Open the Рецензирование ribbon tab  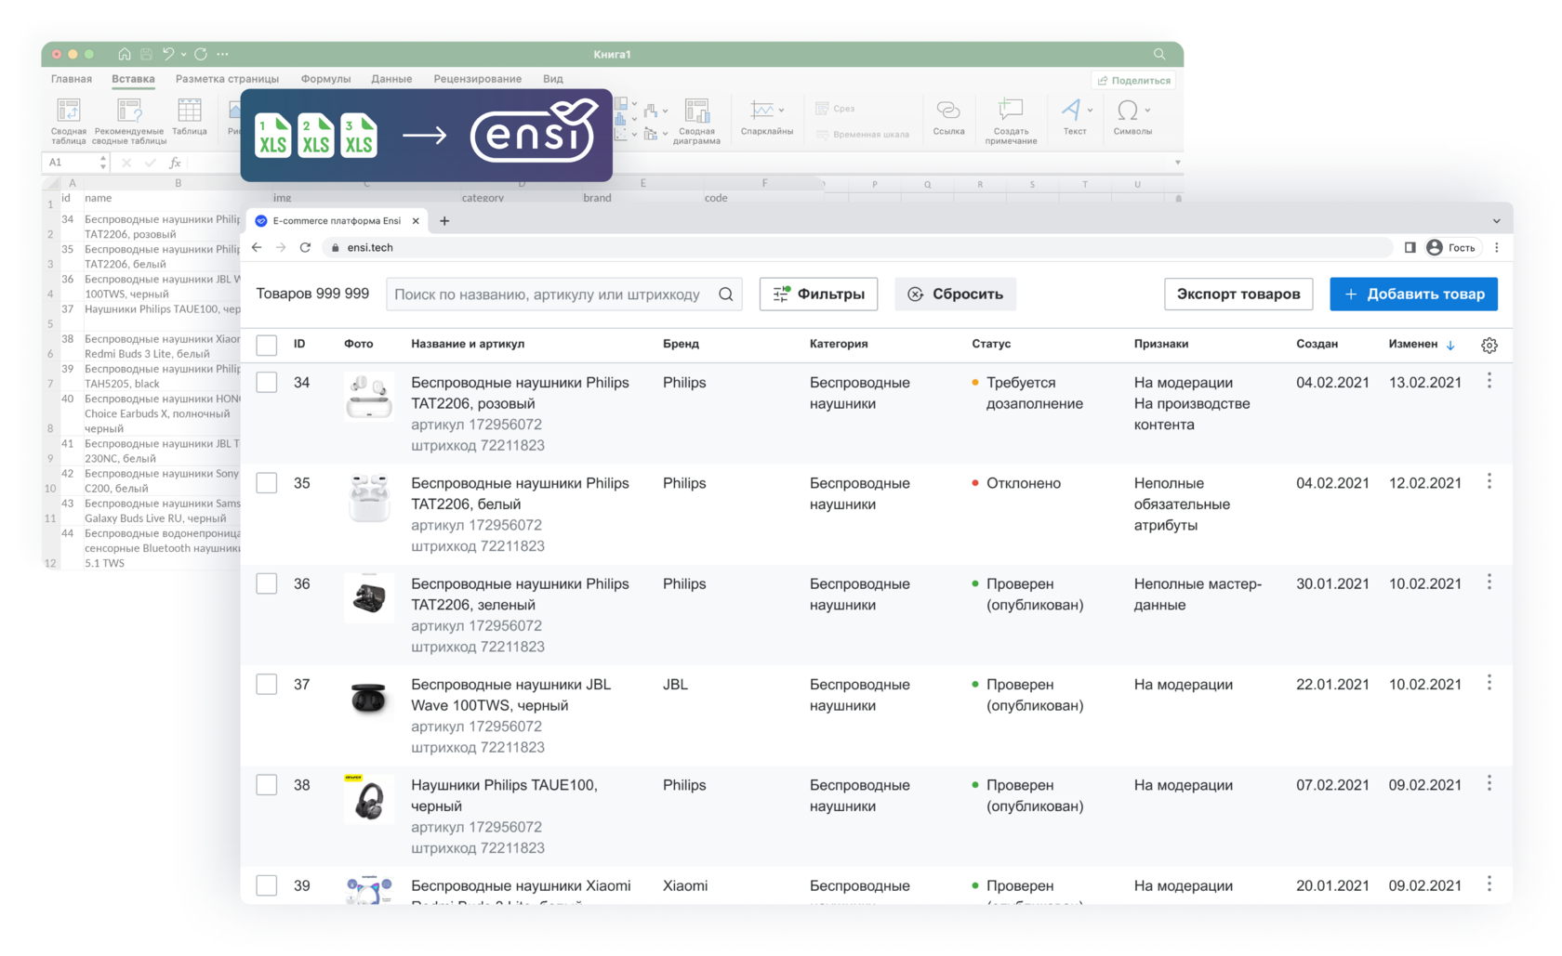(477, 79)
